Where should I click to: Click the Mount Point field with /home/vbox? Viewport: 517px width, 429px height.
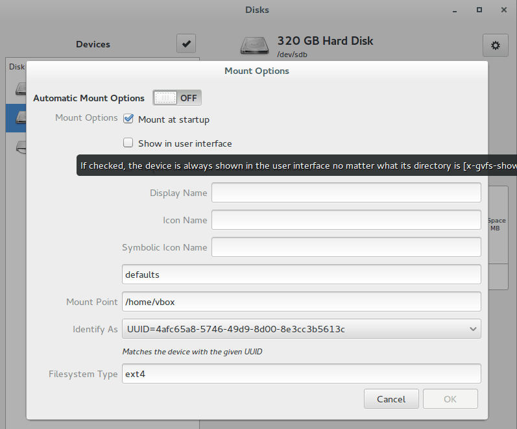(x=302, y=302)
